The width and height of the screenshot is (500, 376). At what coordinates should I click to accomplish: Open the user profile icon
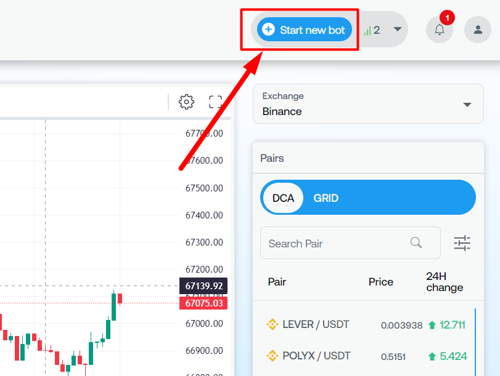coord(478,30)
